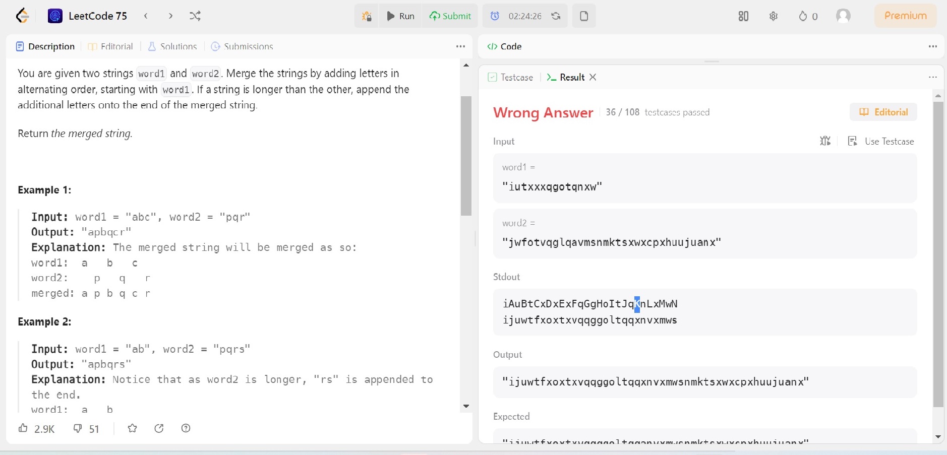
Task: Switch to the Description tab
Action: (x=45, y=46)
